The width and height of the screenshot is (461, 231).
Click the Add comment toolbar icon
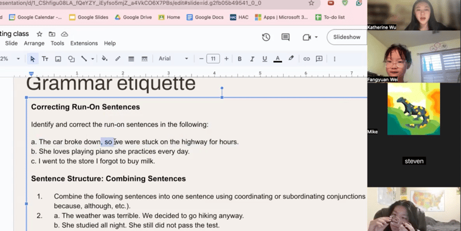tap(319, 59)
